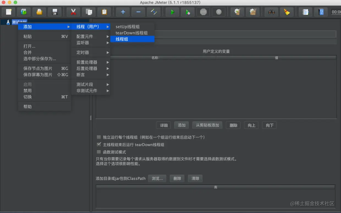Click the Copy toolbar icon
Image resolution: width=341 pixels, height=213 pixels.
89,12
